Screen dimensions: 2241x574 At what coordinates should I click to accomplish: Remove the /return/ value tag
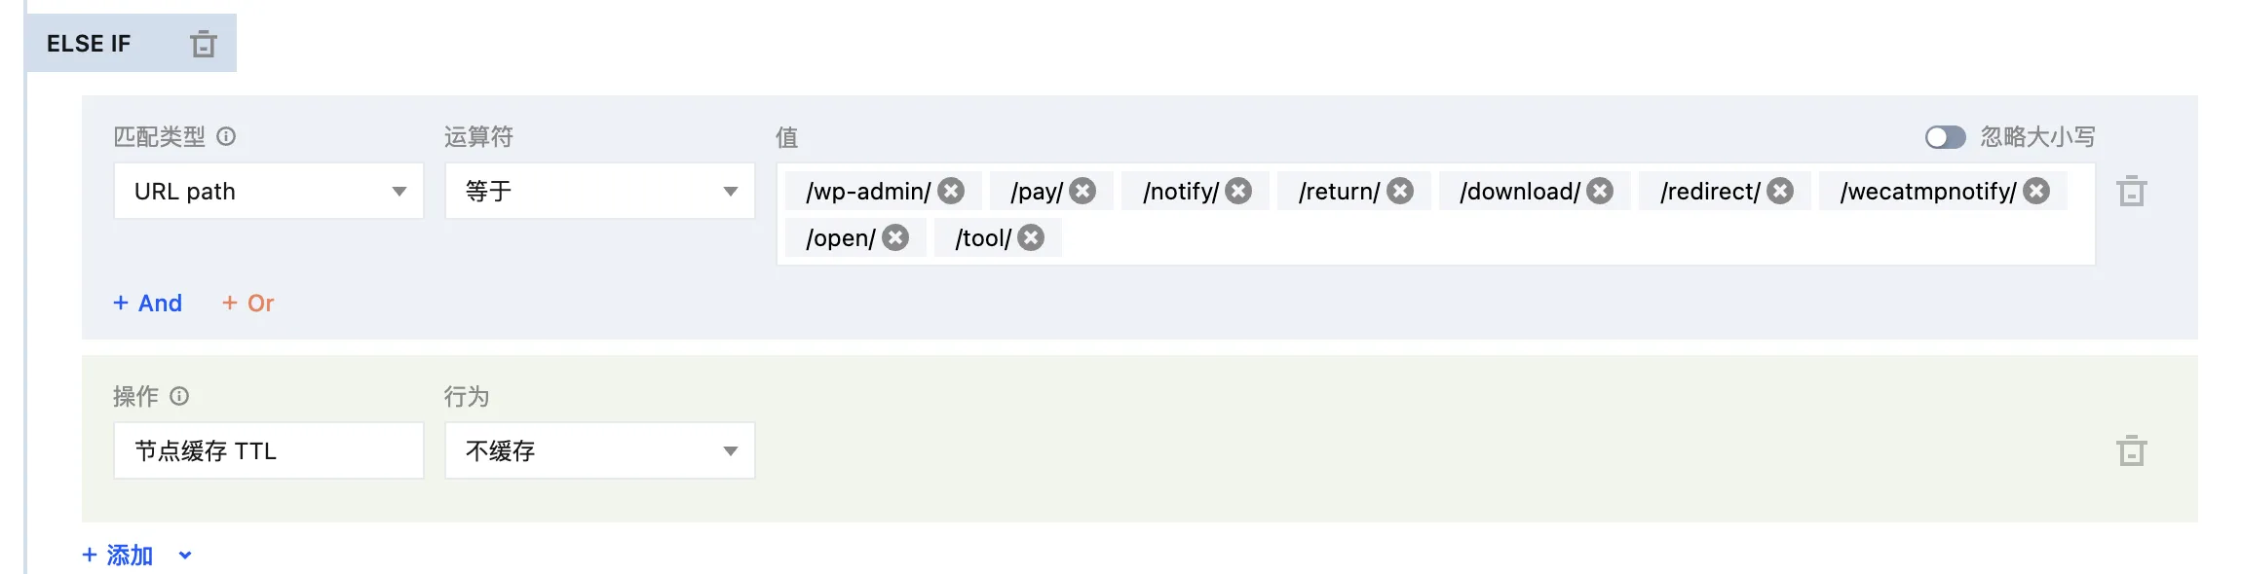(1400, 191)
